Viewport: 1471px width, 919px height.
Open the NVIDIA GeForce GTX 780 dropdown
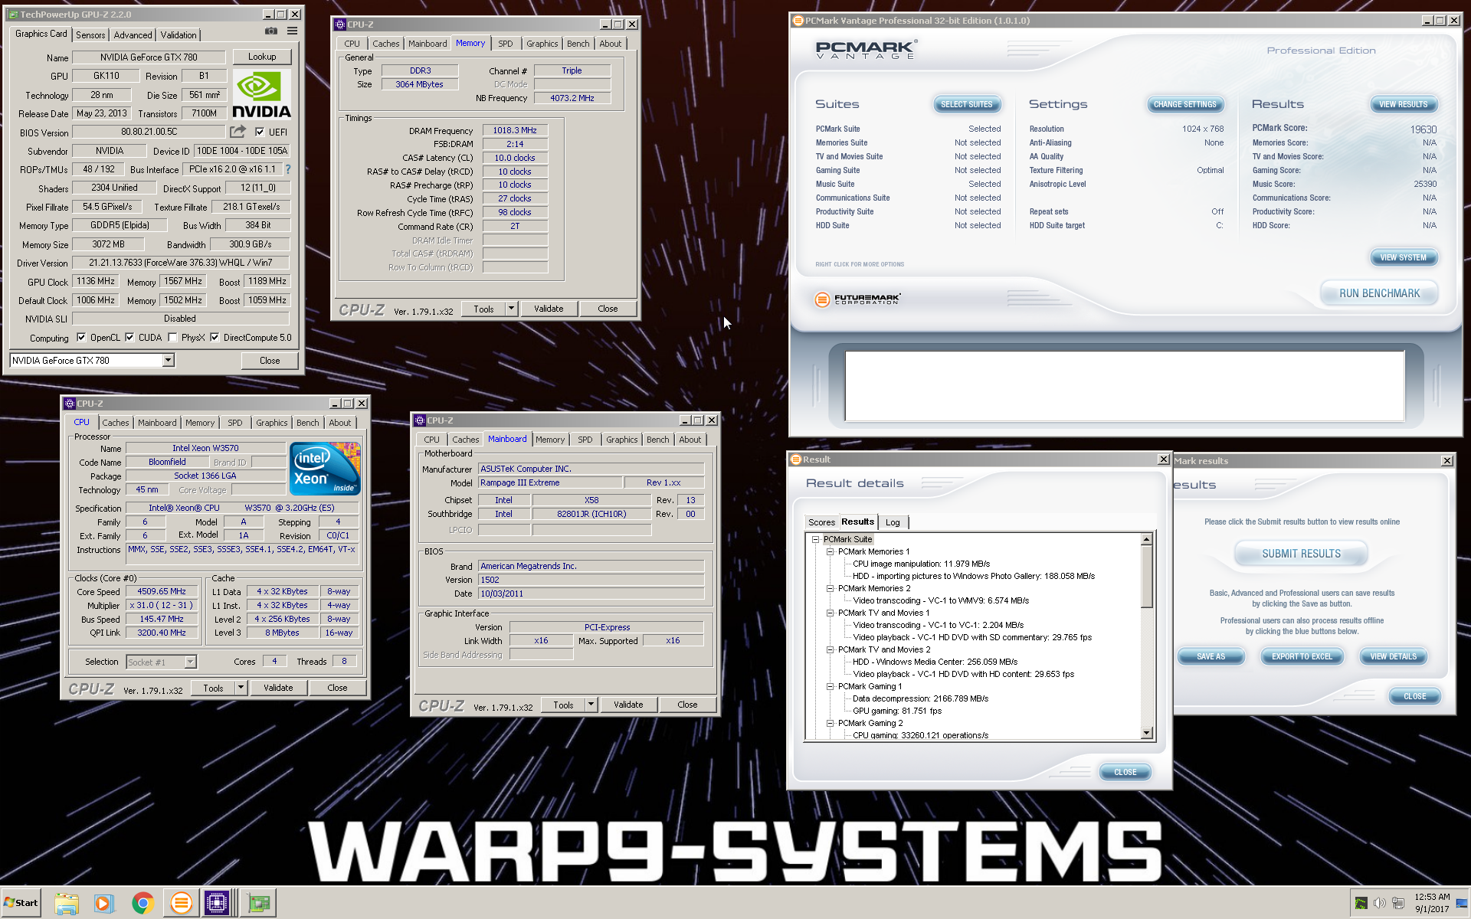168,360
